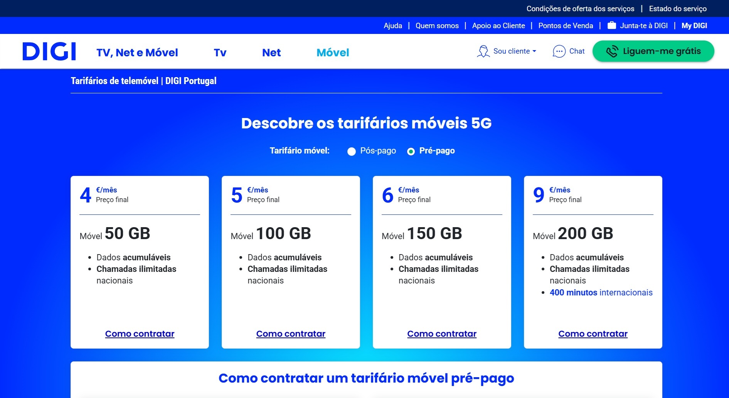
Task: Open the Tv menu item
Action: click(x=220, y=52)
